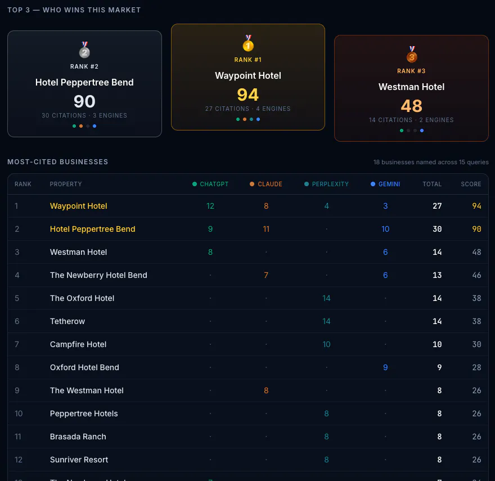Click the Most-Cited Businesses heading
Screen dimensions: 495x481
[x=58, y=161]
